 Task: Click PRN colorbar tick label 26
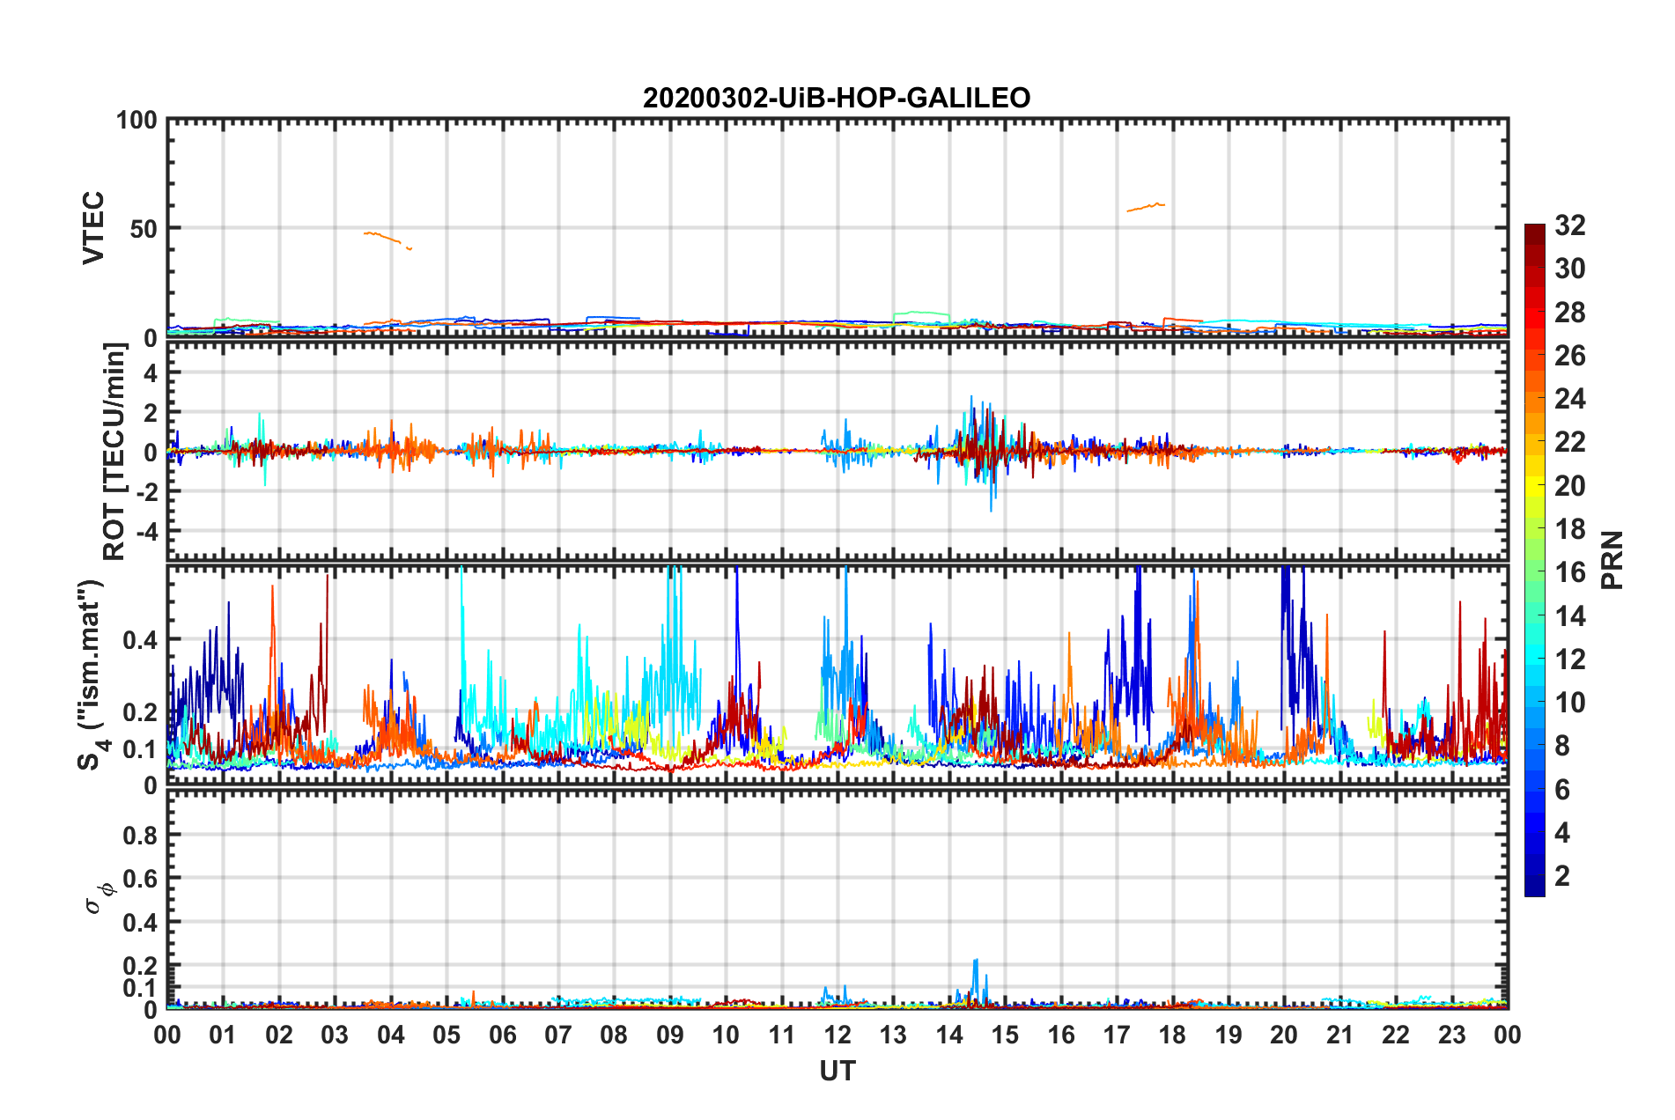1570,356
